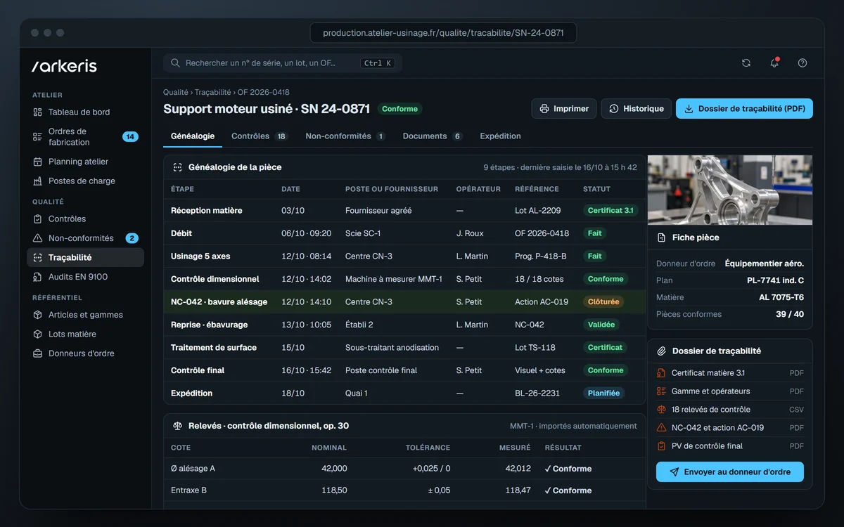The height and width of the screenshot is (527, 844).
Task: Click the Généalogie de la pièce header icon
Action: click(178, 167)
